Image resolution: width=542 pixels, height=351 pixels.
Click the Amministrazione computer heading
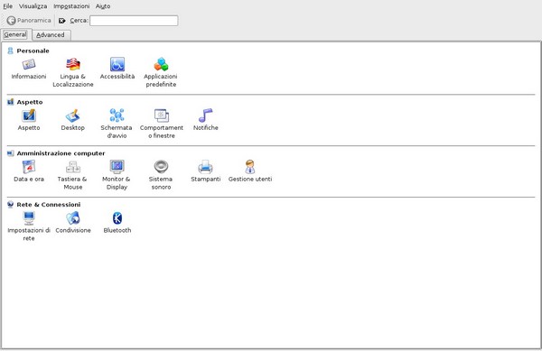(61, 153)
